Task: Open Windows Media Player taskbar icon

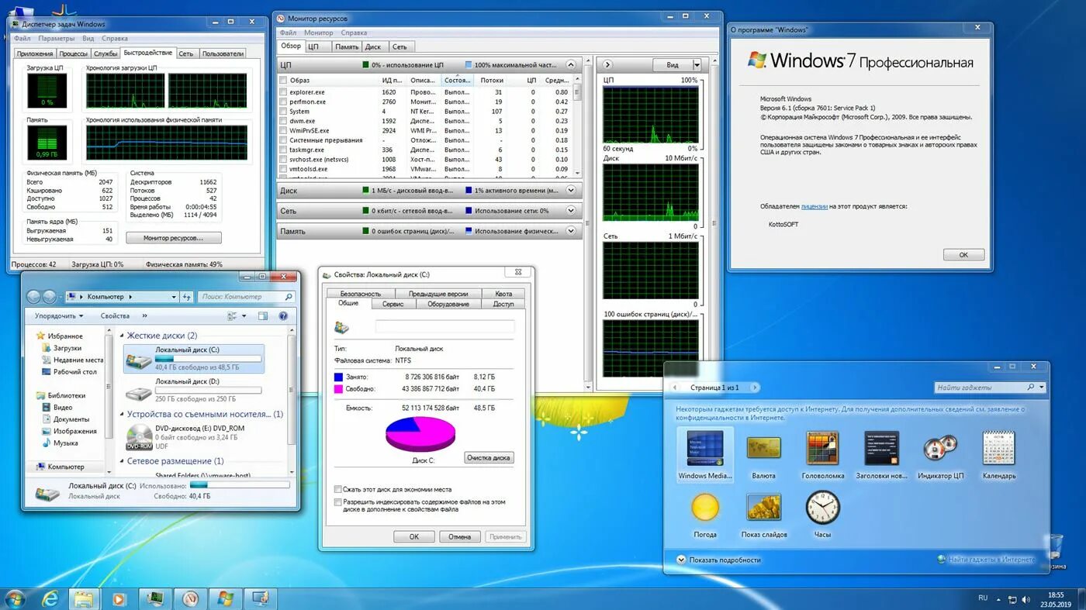Action: pos(119,598)
